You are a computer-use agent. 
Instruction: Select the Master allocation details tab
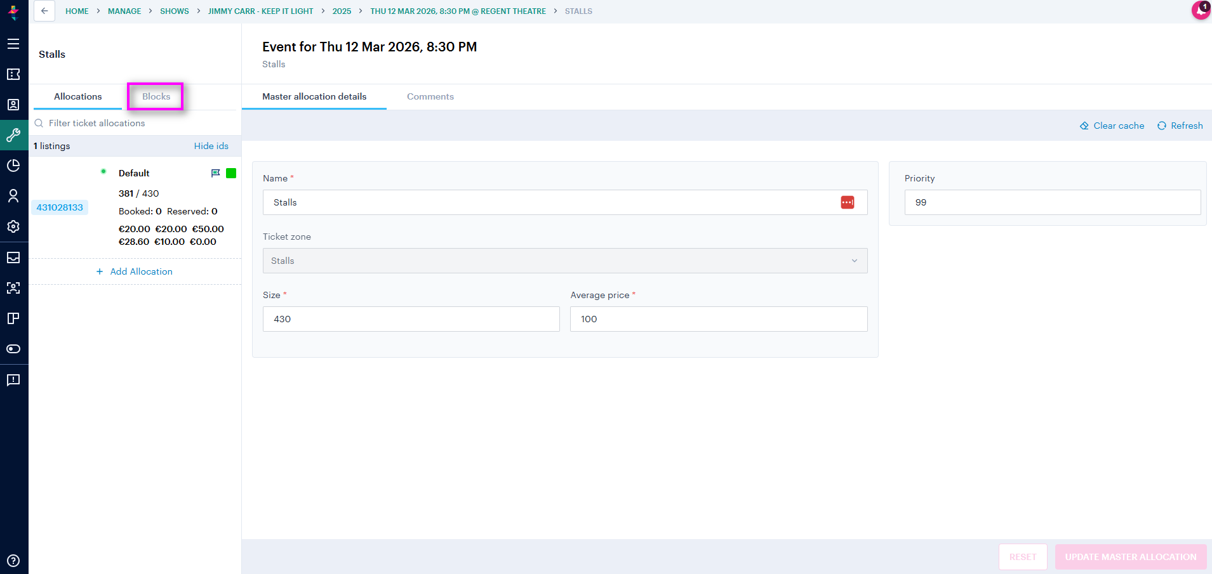pos(314,96)
